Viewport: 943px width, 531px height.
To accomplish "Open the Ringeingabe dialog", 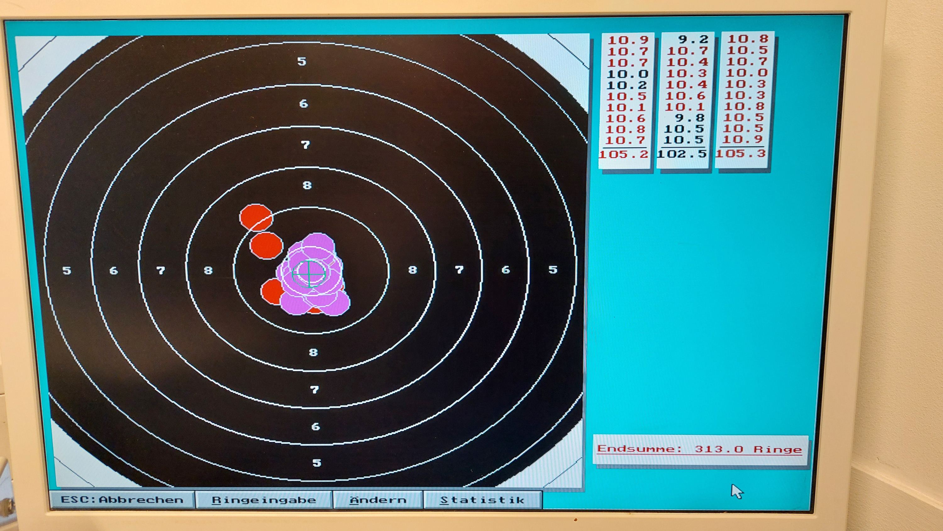I will 263,500.
